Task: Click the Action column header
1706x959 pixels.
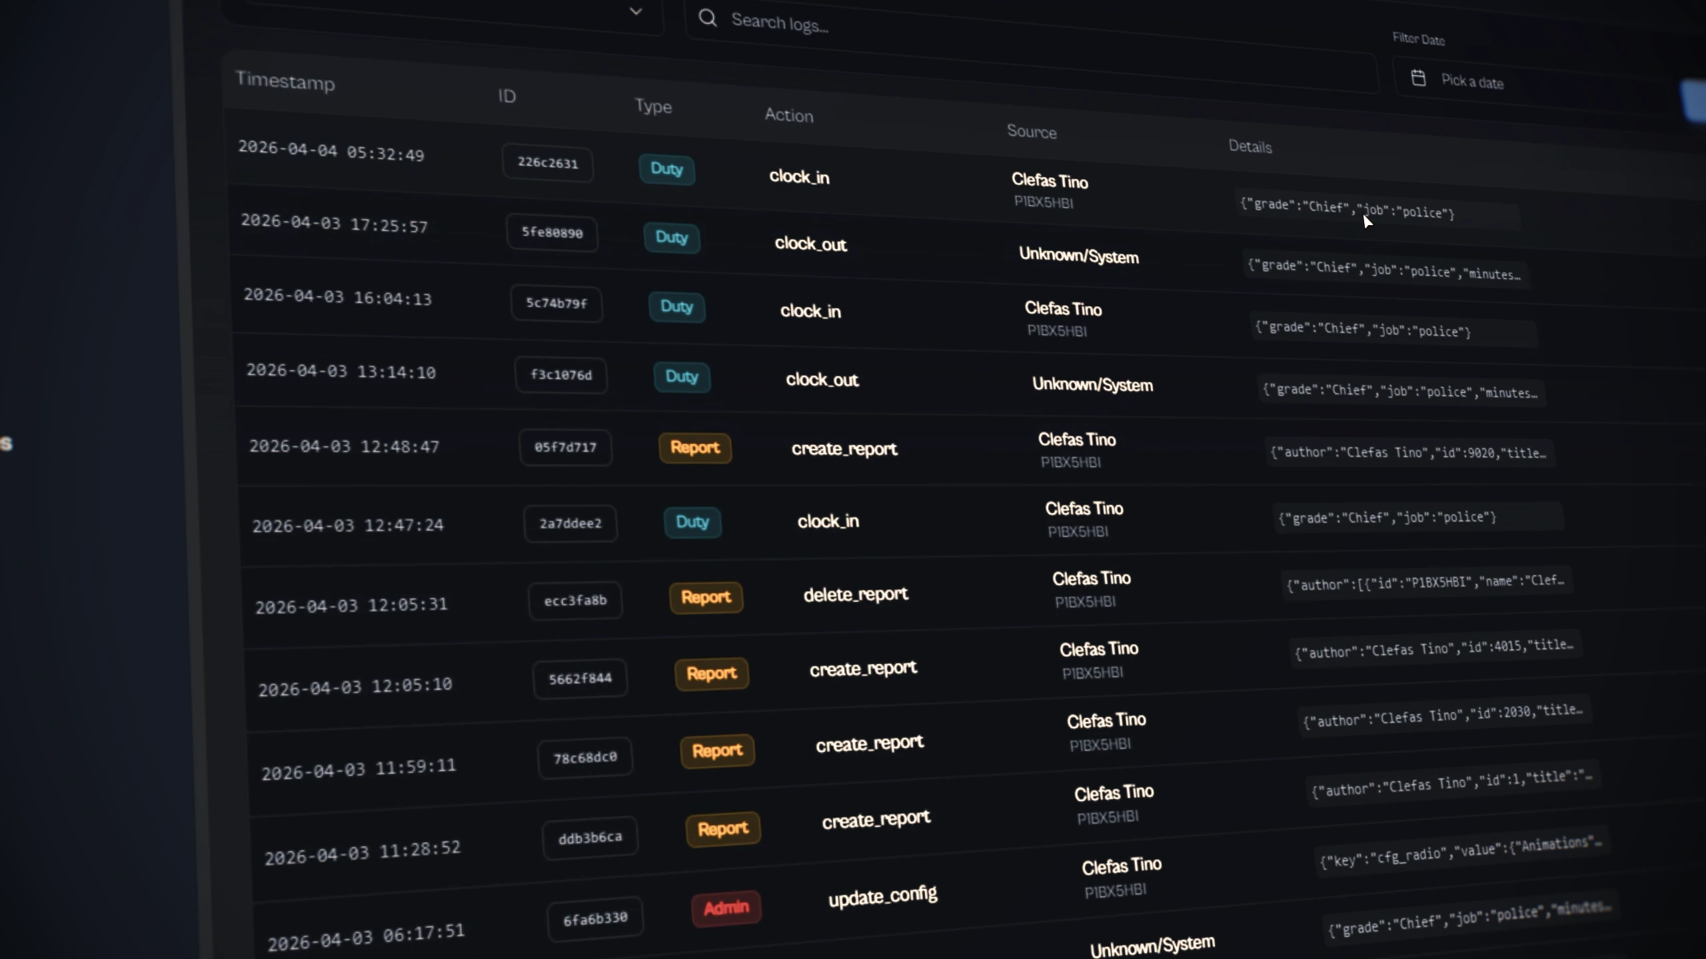Action: [x=789, y=115]
